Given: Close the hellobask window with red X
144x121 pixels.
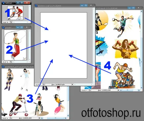Looking at the screenshot, I should coord(27,2).
